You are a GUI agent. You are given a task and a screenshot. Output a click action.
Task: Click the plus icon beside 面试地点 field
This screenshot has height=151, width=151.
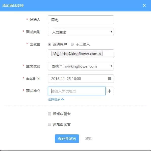coord(109,91)
